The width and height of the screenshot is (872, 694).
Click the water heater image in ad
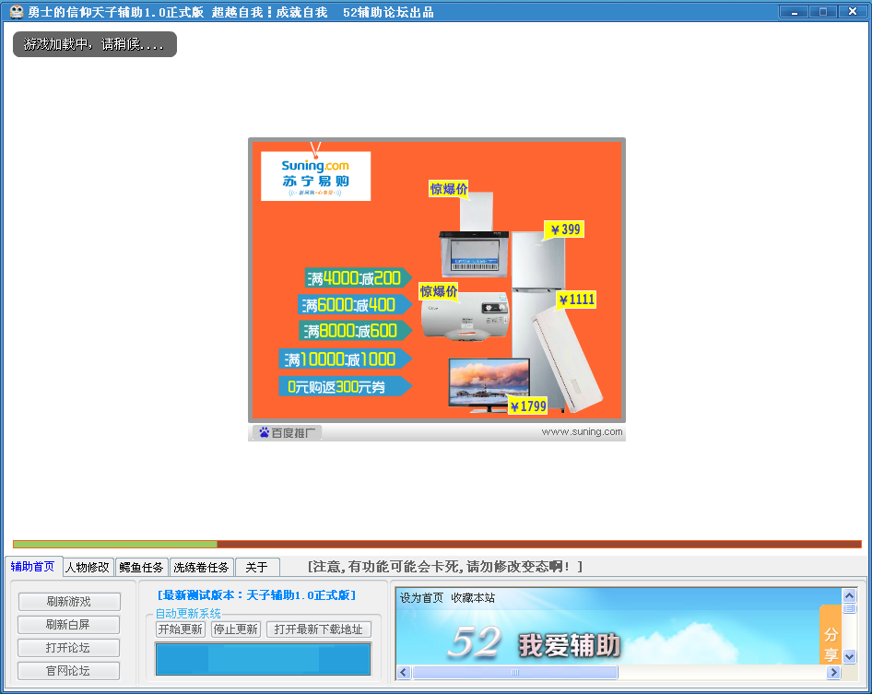pyautogui.click(x=465, y=316)
